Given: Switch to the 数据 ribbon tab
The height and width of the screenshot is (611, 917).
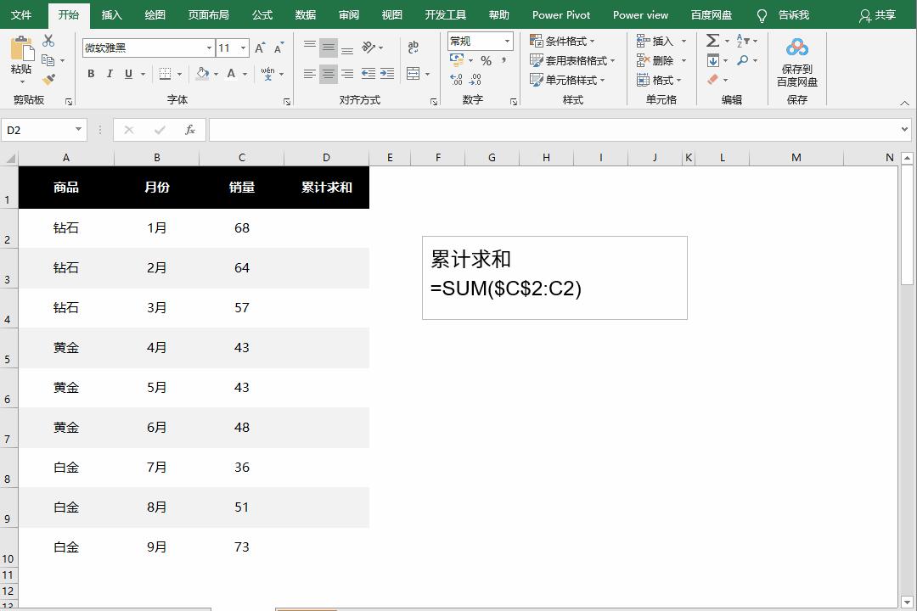Looking at the screenshot, I should [306, 14].
